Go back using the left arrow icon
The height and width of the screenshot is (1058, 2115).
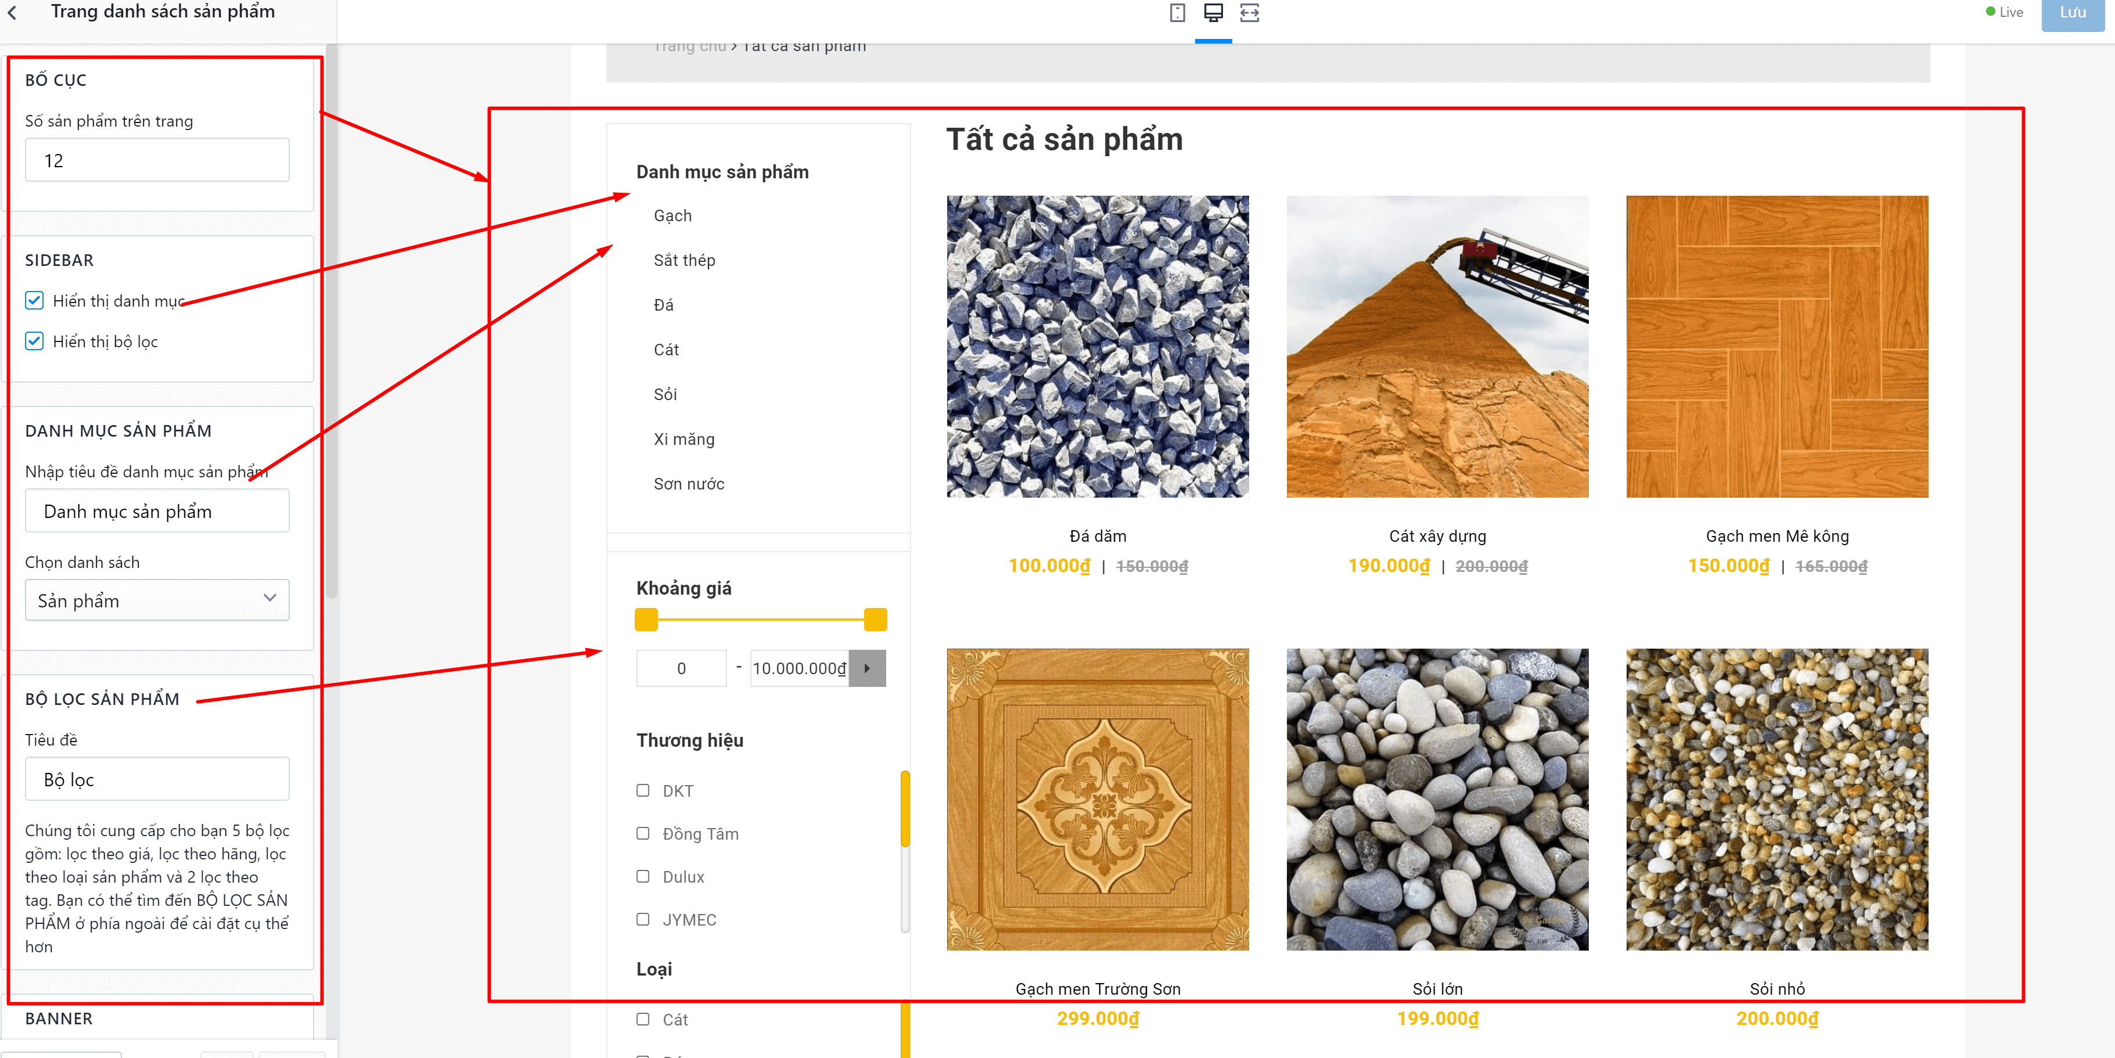point(12,12)
